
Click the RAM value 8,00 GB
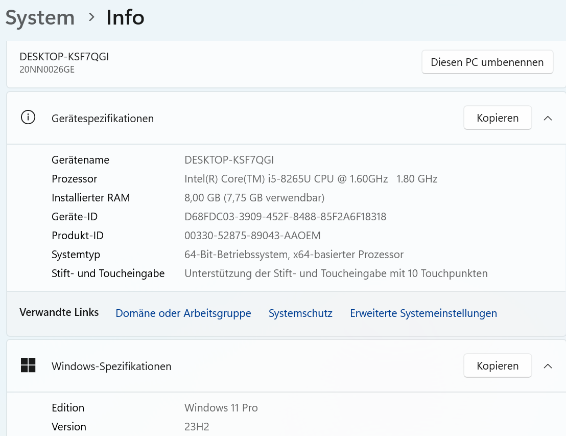click(254, 198)
